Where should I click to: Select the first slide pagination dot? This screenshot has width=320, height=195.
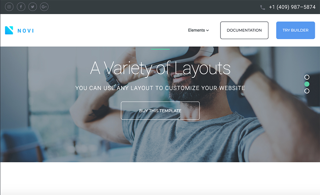[307, 77]
